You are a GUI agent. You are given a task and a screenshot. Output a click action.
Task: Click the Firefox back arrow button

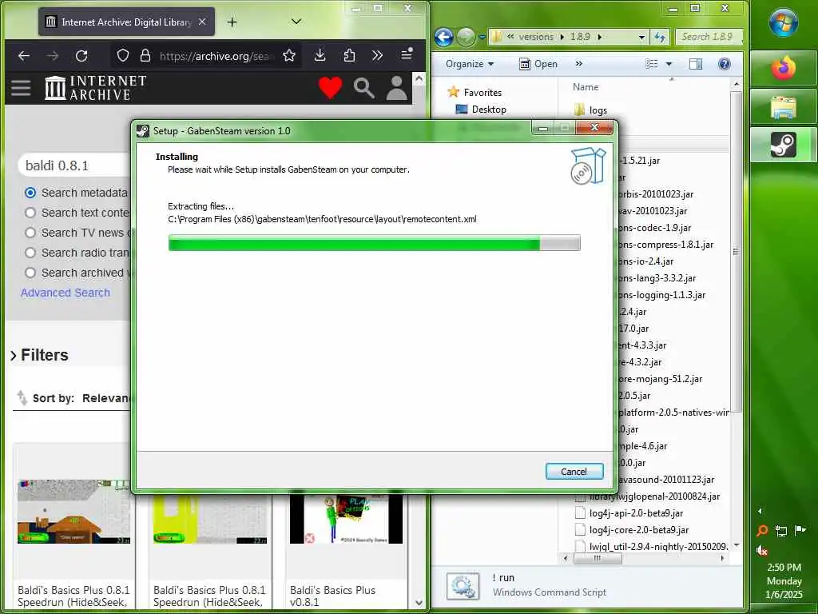24,56
